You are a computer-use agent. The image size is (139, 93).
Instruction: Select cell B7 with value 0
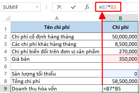click(120, 74)
